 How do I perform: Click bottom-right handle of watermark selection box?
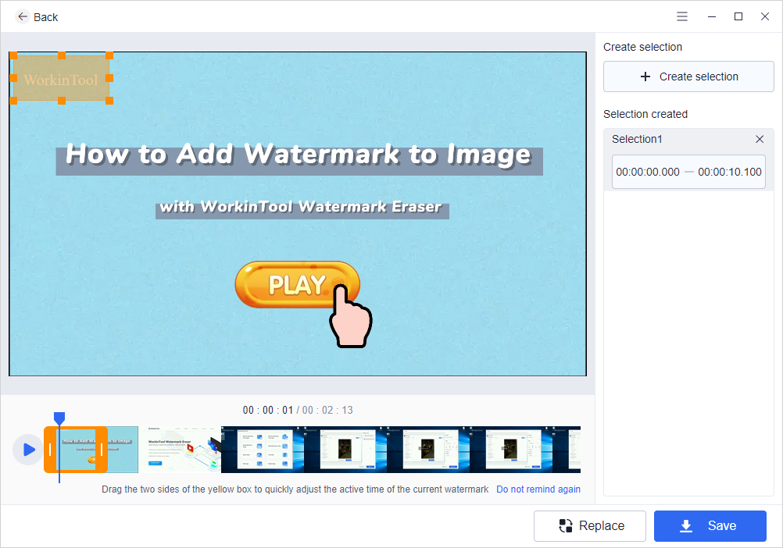click(x=109, y=101)
